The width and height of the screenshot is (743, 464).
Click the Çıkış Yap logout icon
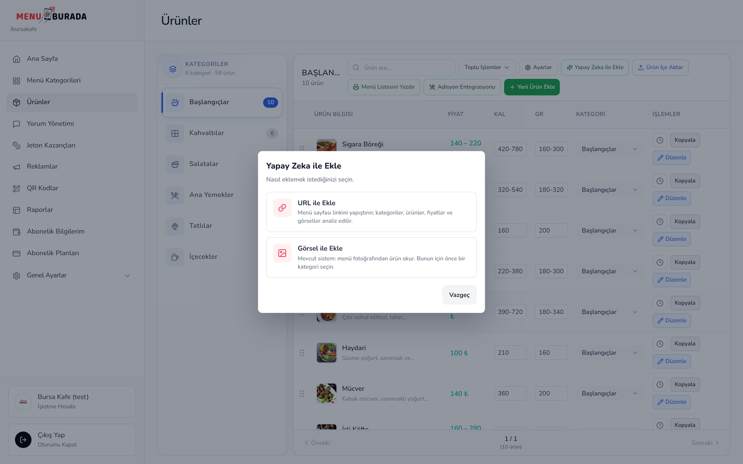click(x=23, y=439)
